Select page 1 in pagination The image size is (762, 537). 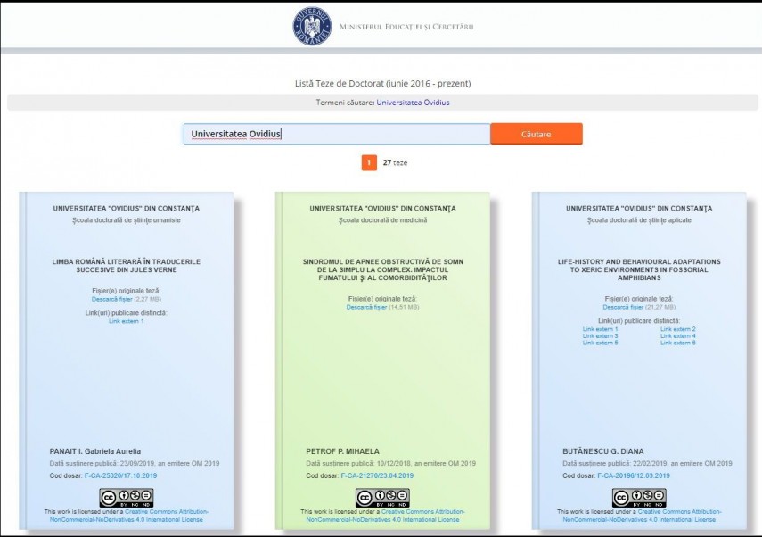click(x=369, y=162)
